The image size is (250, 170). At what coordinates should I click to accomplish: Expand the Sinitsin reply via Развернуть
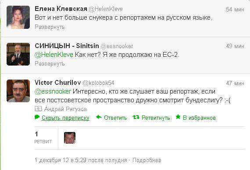tap(50, 63)
